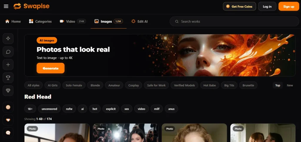Click the 1.2M count badge on Images
Screen dimensions: 301x142
click(x=118, y=21)
